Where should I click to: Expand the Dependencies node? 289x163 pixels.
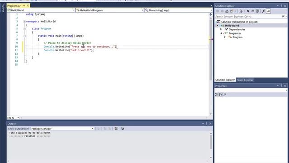tap(221, 29)
